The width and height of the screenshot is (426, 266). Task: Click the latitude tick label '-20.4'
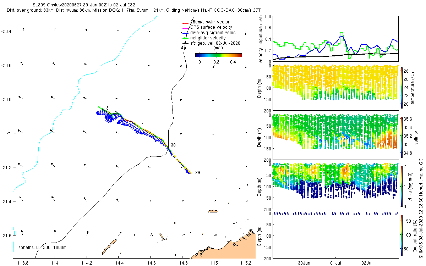(6, 31)
